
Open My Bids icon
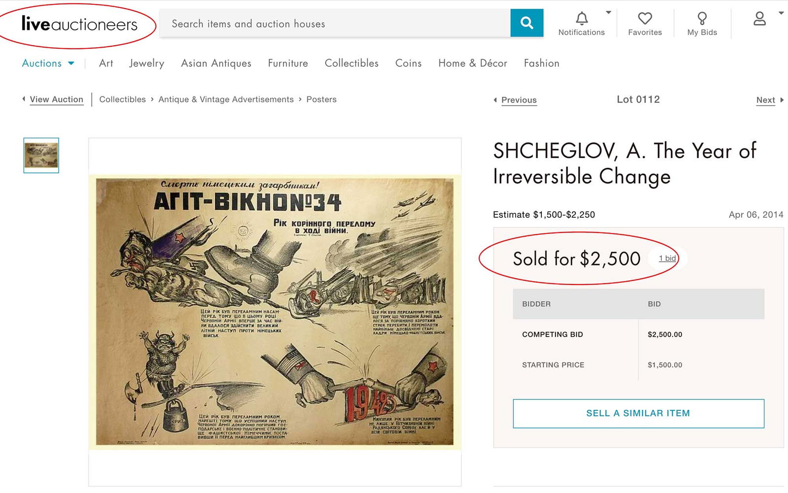click(702, 19)
